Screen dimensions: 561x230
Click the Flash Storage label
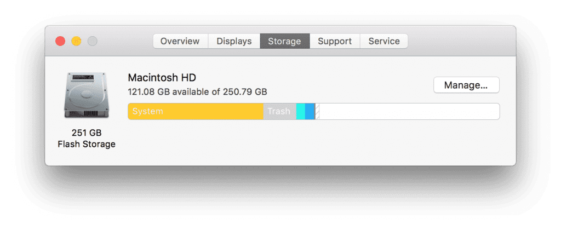coord(87,145)
